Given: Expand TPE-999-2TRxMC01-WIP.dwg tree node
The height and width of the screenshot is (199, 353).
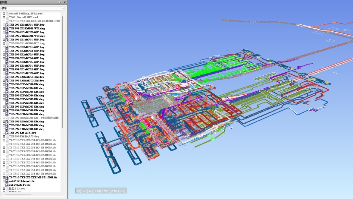Looking at the screenshot, I should 4,36.
